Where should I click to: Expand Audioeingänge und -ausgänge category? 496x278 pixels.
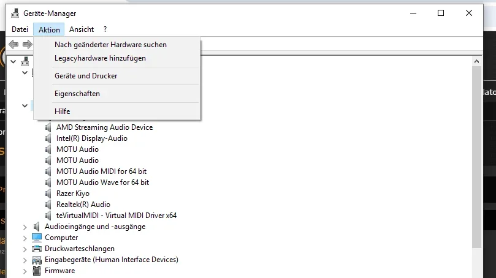point(25,227)
